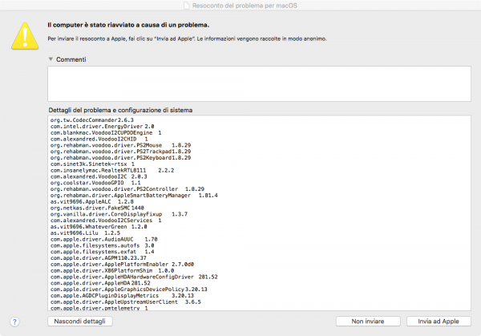This screenshot has width=481, height=336.
Task: Click the Invia ad Apple button
Action: click(x=439, y=322)
